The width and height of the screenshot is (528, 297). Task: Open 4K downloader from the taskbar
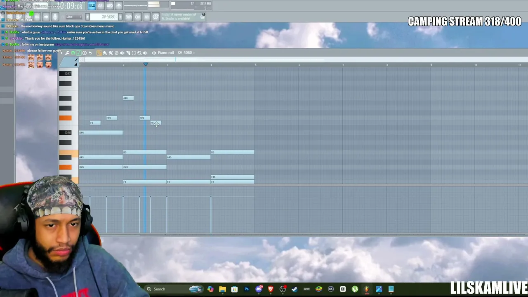coord(331,289)
